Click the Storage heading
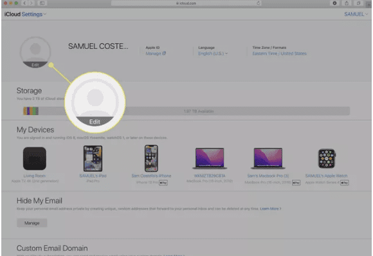This screenshot has width=373, height=256. (x=29, y=91)
